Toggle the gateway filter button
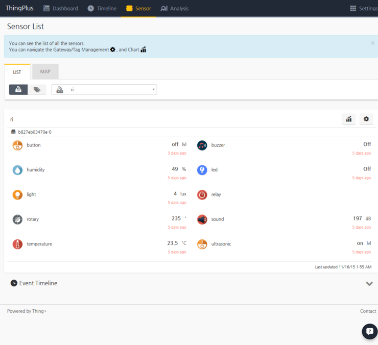The height and width of the screenshot is (345, 378). 18,90
